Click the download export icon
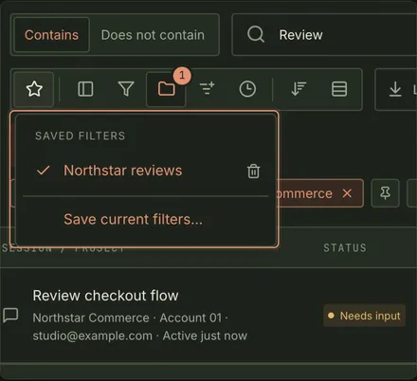 [x=395, y=89]
